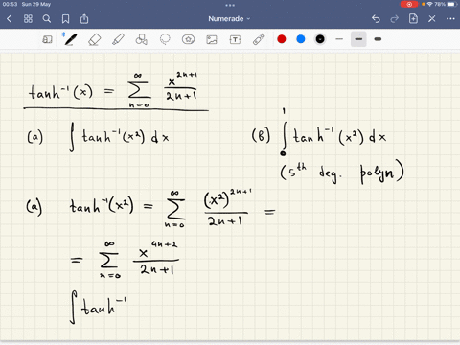Image resolution: width=460 pixels, height=345 pixels.
Task: Go back with the left chevron
Action: [x=9, y=19]
